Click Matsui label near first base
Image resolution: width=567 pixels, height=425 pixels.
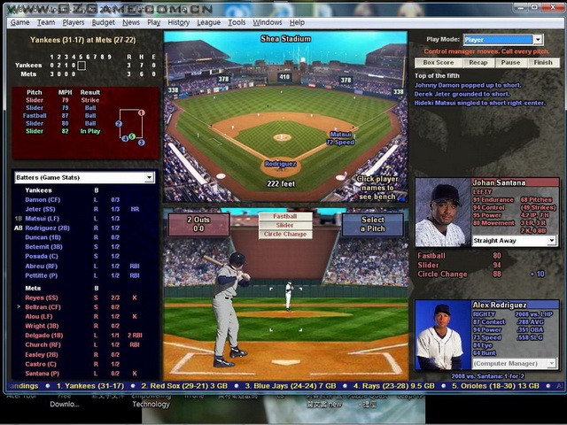340,134
